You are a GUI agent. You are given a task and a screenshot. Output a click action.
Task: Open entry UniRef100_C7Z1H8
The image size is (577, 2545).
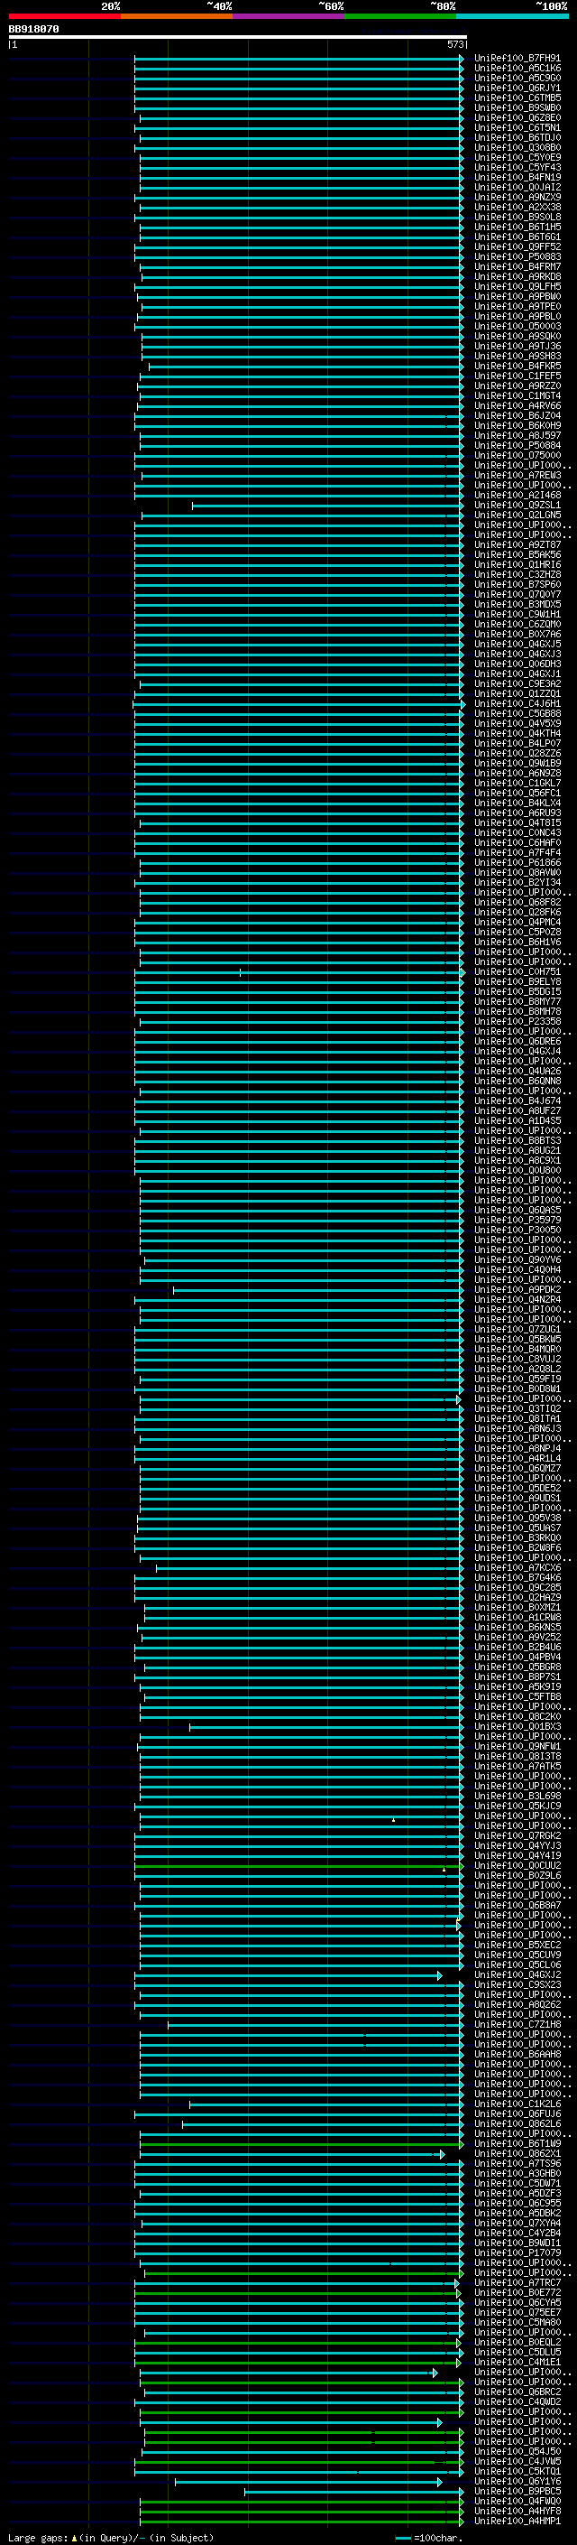point(517,2025)
